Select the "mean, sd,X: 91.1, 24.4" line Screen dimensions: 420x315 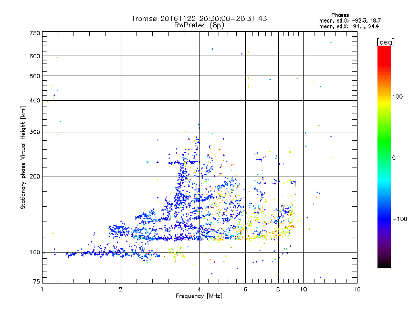tap(349, 26)
